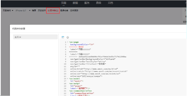The width and height of the screenshot is (187, 96).
Task: Click the <wx:commonOperation tag line
Action: (80, 91)
